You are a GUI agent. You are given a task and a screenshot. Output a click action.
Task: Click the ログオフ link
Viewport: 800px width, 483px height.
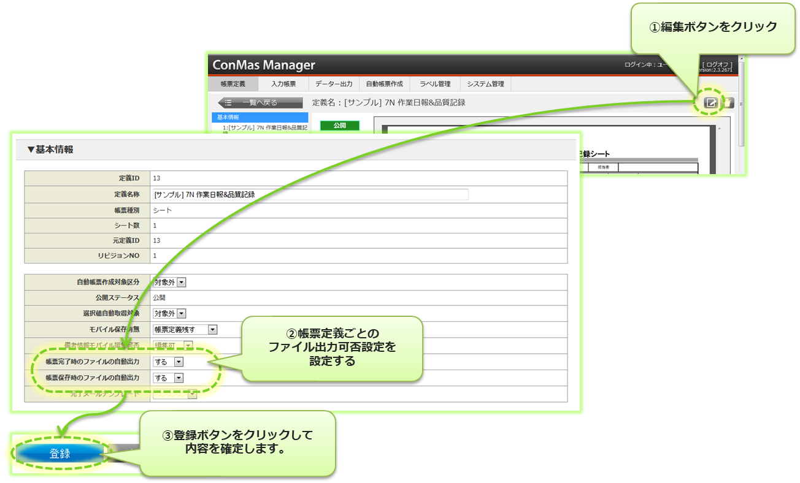[717, 64]
